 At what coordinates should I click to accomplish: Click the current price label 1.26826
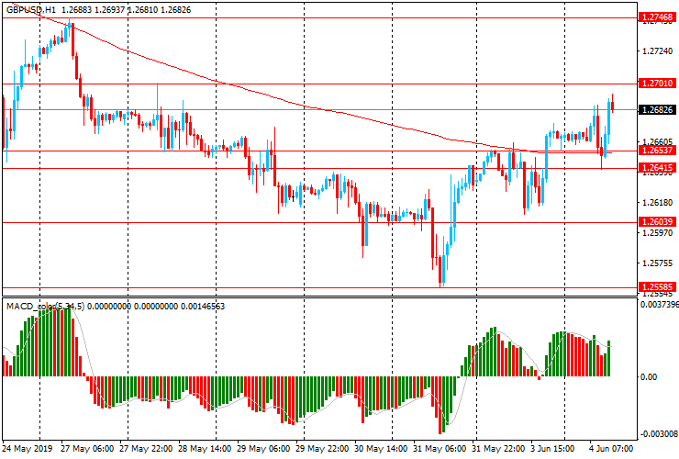657,110
